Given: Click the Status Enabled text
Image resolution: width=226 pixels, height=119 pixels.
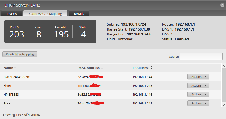Looking at the screenshot, I should coord(182,39).
